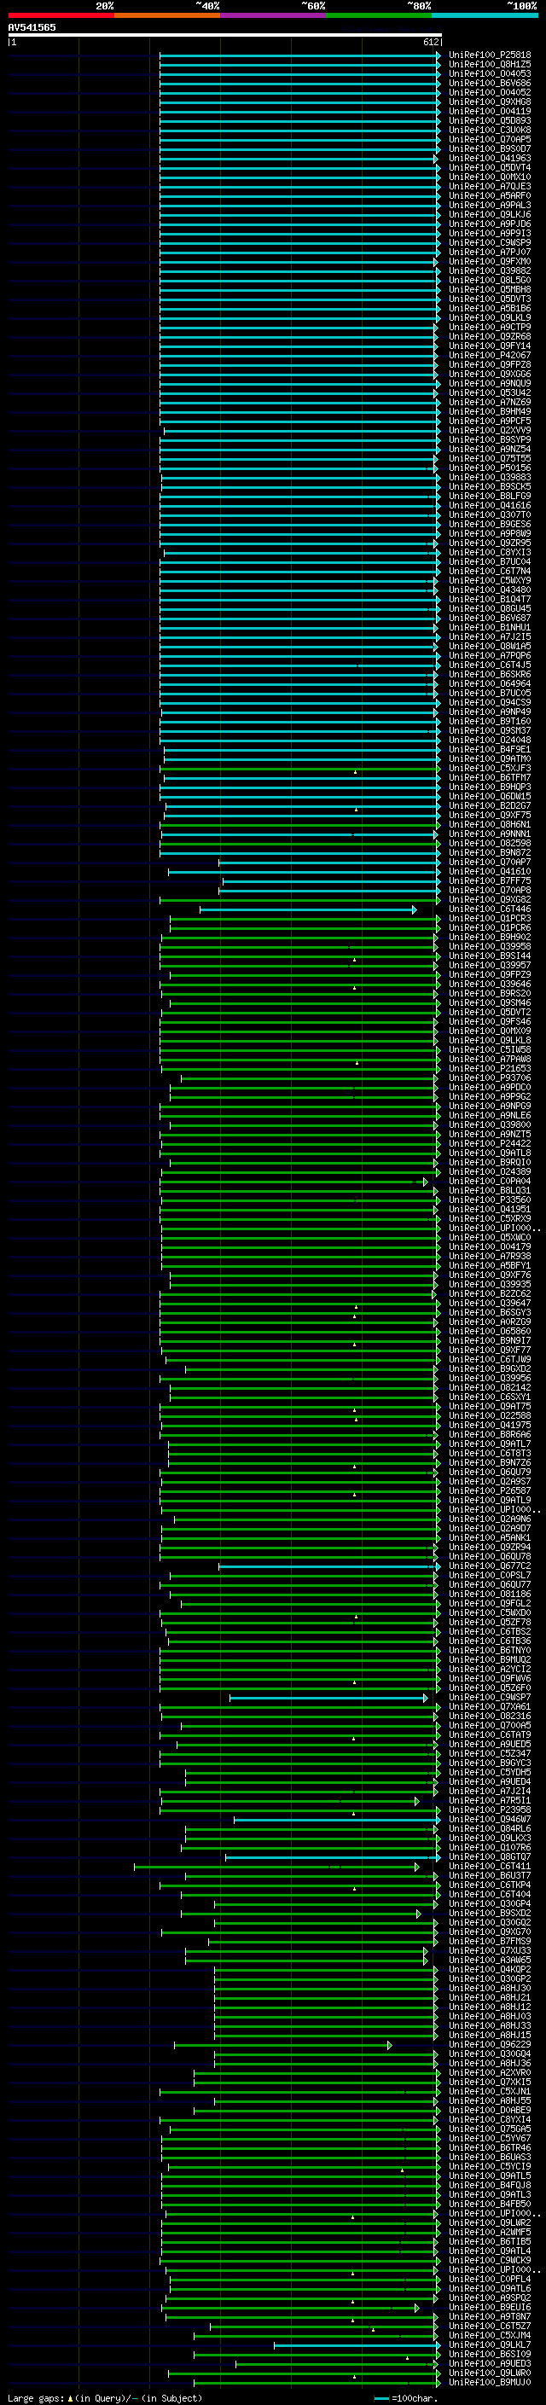Open hit UniRef100_B6V686
546x2405 pixels.
(490, 83)
